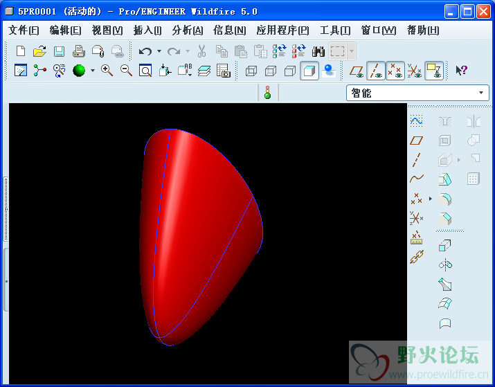The width and height of the screenshot is (495, 387).
Task: Click the red shaded model in the viewport
Action: (201, 237)
